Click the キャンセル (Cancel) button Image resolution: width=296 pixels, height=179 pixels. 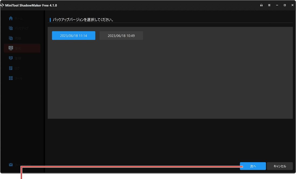click(280, 166)
